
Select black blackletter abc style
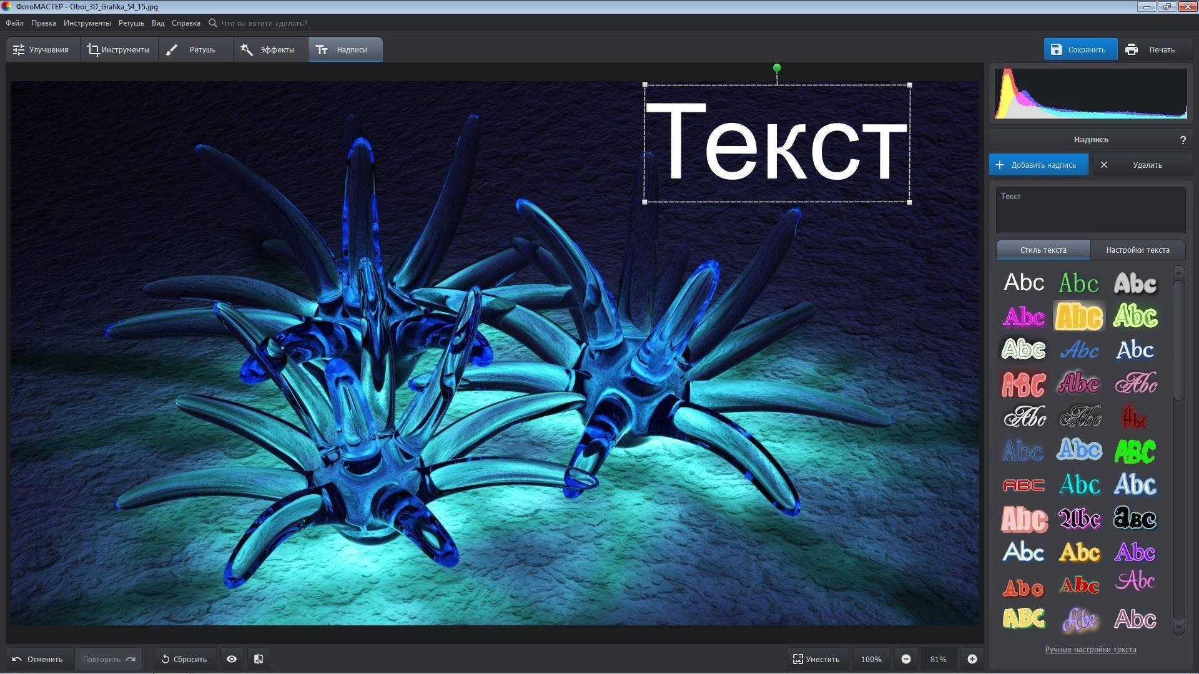(x=1135, y=518)
